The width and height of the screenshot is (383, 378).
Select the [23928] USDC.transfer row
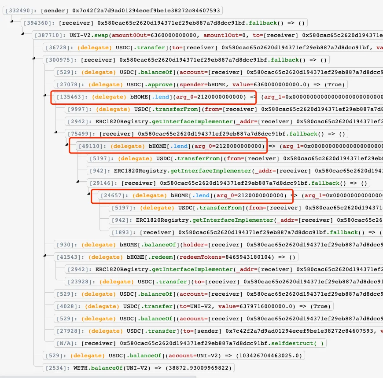pyautogui.click(x=224, y=282)
